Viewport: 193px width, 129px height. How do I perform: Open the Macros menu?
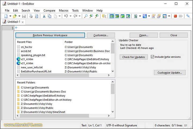(x=64, y=11)
